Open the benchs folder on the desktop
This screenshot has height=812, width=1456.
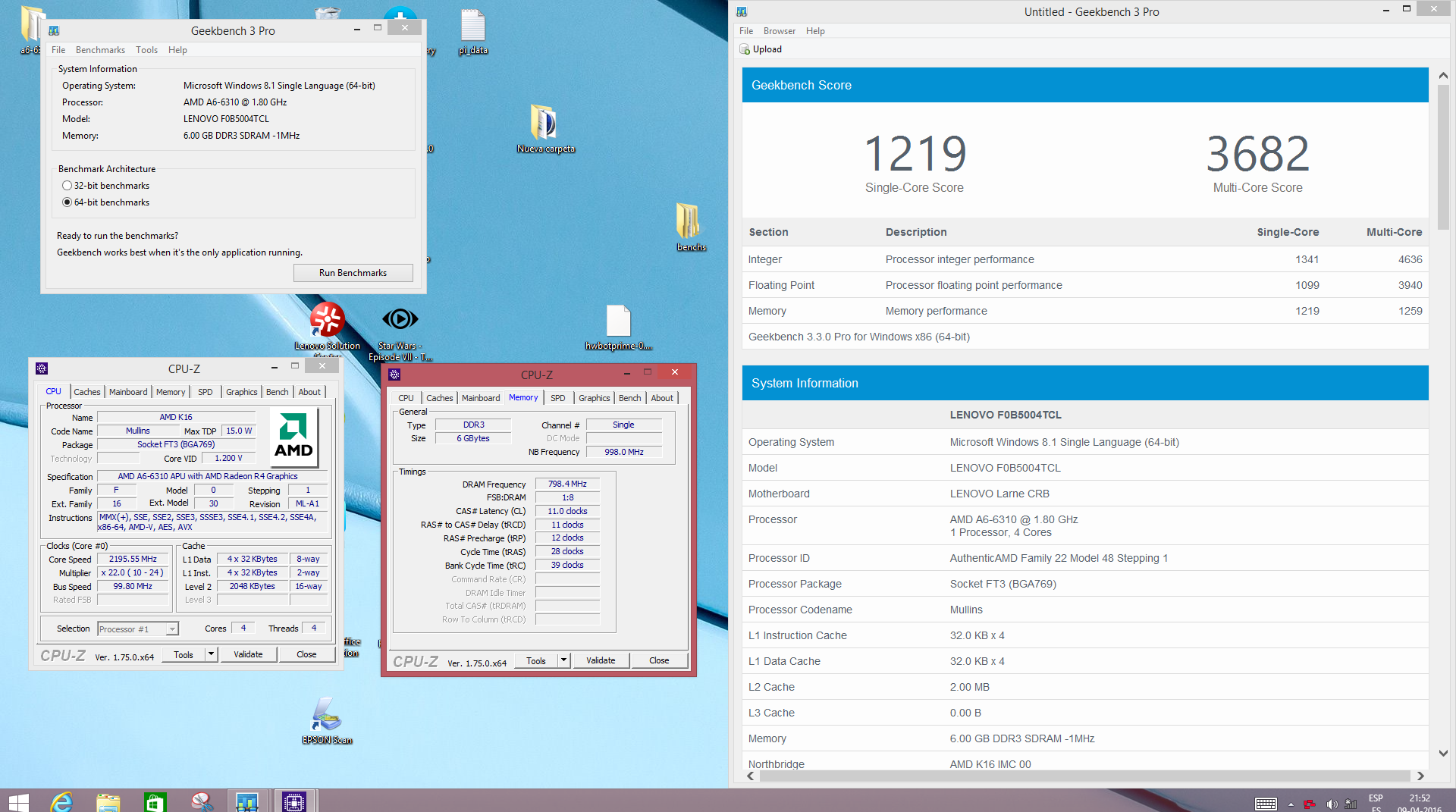click(x=691, y=227)
